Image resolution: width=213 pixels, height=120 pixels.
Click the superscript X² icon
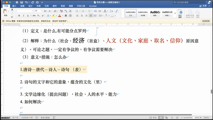43,16
